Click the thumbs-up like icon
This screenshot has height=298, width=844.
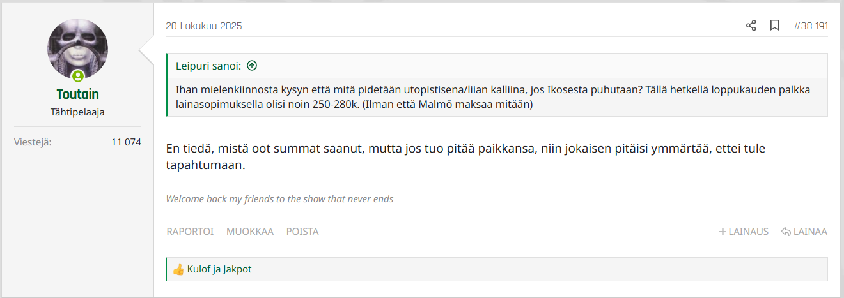(x=178, y=269)
